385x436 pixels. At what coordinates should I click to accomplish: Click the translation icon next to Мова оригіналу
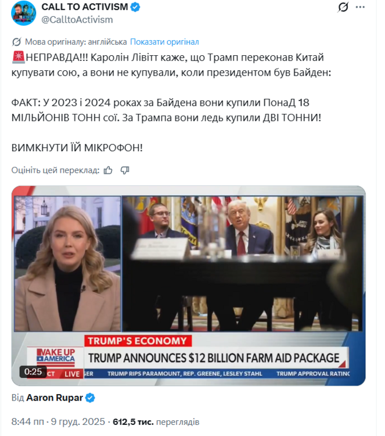click(16, 42)
